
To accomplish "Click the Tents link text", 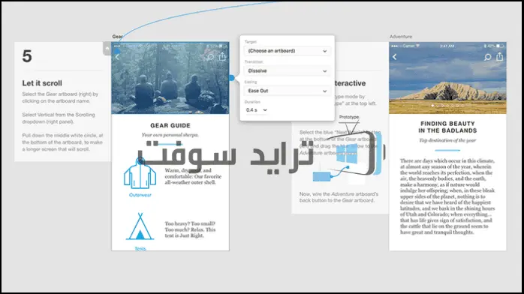I will click(140, 248).
